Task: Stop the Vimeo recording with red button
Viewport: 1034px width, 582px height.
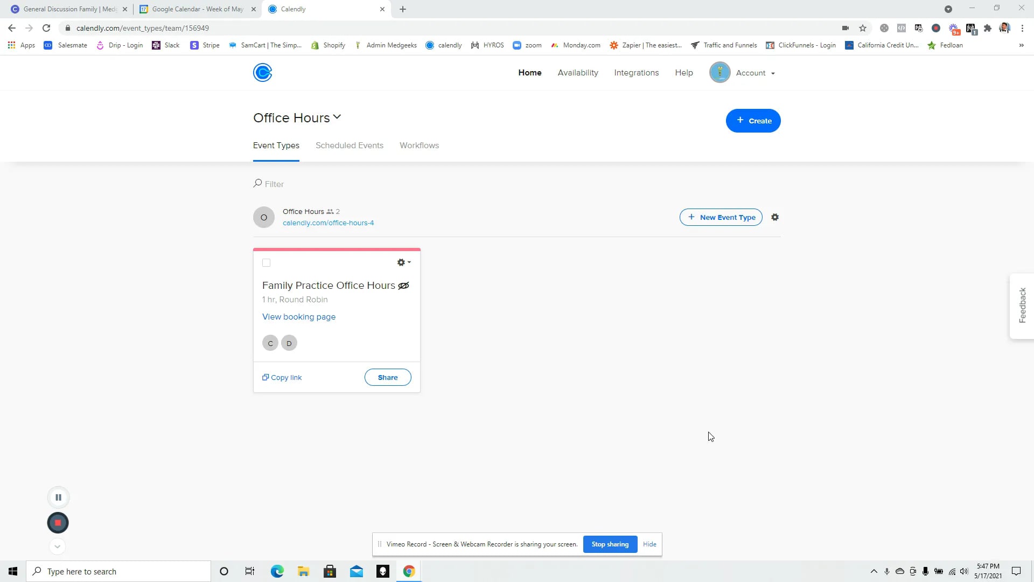Action: click(x=58, y=523)
